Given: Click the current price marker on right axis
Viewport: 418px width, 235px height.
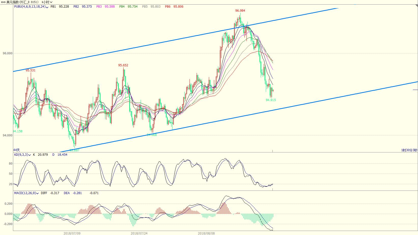Looking at the screenshot, I should coord(415,90).
